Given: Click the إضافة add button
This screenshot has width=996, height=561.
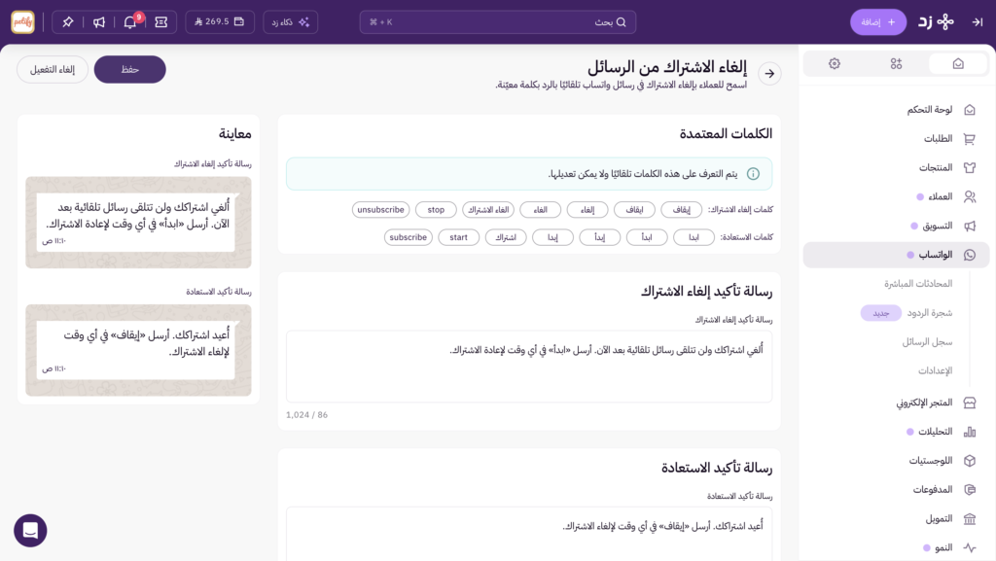Looking at the screenshot, I should (x=878, y=22).
